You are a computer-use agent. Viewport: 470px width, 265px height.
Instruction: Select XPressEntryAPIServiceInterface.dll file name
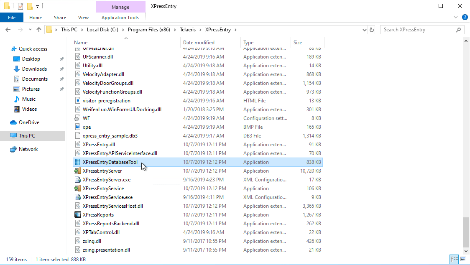(120, 153)
